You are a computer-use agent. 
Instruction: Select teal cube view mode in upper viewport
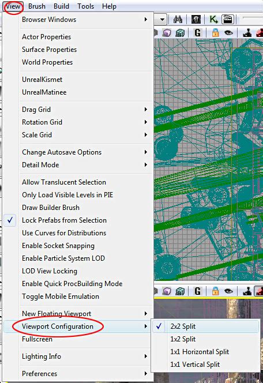(180, 33)
